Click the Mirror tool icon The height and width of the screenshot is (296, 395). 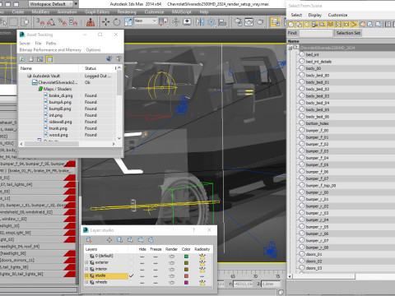(200, 22)
